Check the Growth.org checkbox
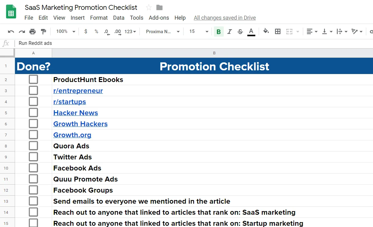The height and width of the screenshot is (227, 373). pos(33,135)
